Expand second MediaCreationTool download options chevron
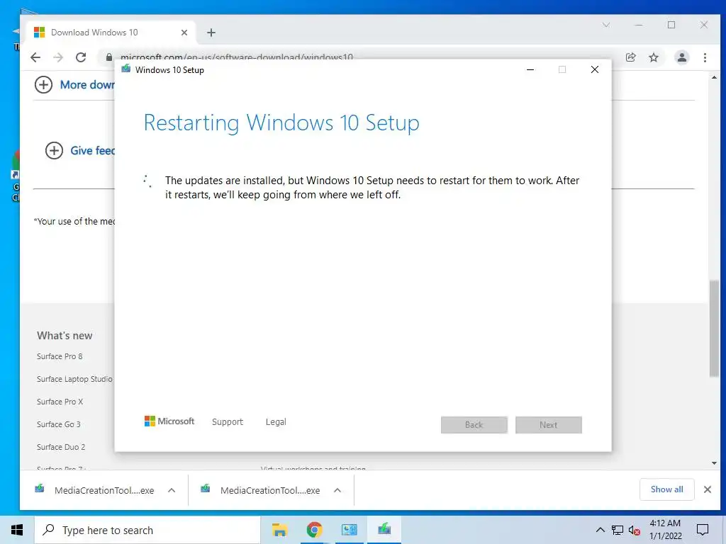The height and width of the screenshot is (544, 726). click(337, 490)
